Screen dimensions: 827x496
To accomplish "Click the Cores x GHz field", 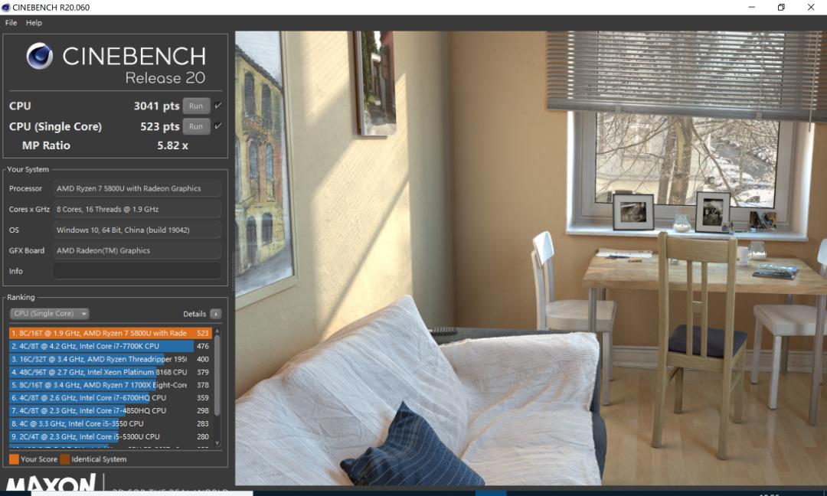I will 137,209.
